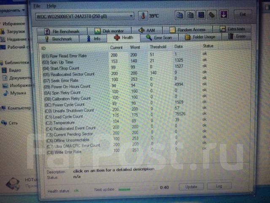This screenshot has width=270, height=203.
Task: Open Компьютер in Explorer sidebar
Action: point(19,108)
